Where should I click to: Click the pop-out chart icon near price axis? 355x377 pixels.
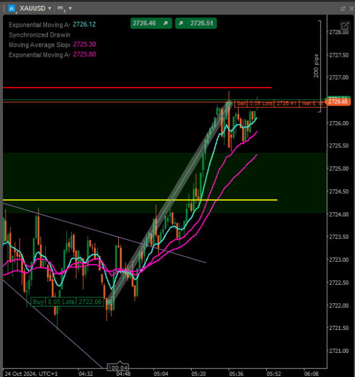[x=345, y=26]
